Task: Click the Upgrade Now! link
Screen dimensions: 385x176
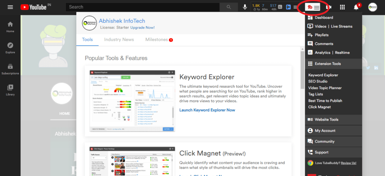Action: coord(142,27)
